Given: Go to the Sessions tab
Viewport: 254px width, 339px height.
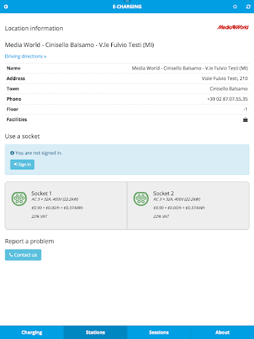Looking at the screenshot, I should coord(159,332).
